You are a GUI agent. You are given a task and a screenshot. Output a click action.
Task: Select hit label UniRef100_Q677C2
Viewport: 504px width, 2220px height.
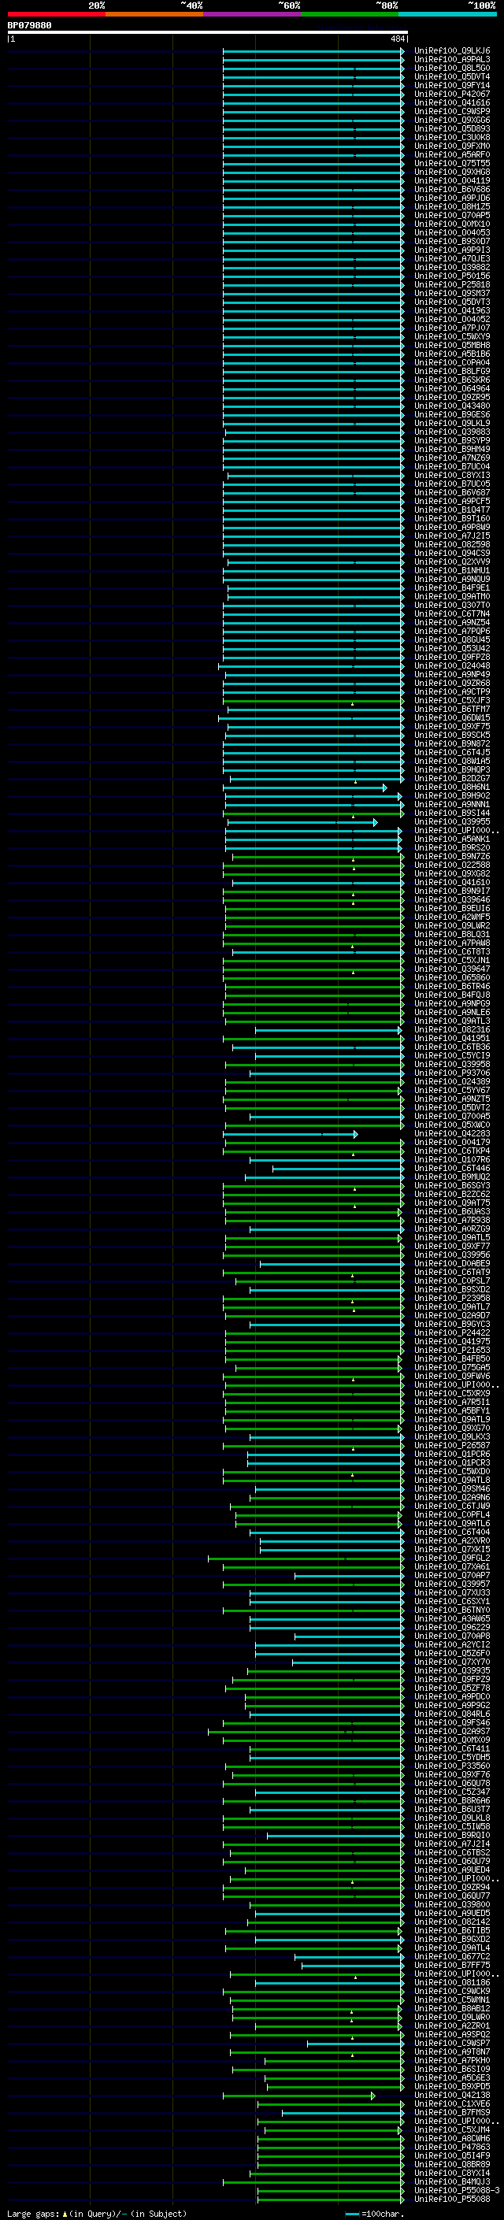[x=452, y=1956]
